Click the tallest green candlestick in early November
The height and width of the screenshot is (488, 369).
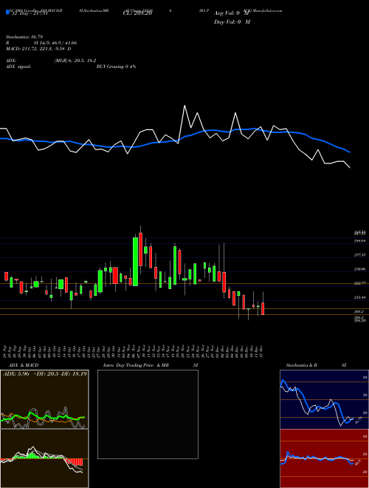point(136,262)
